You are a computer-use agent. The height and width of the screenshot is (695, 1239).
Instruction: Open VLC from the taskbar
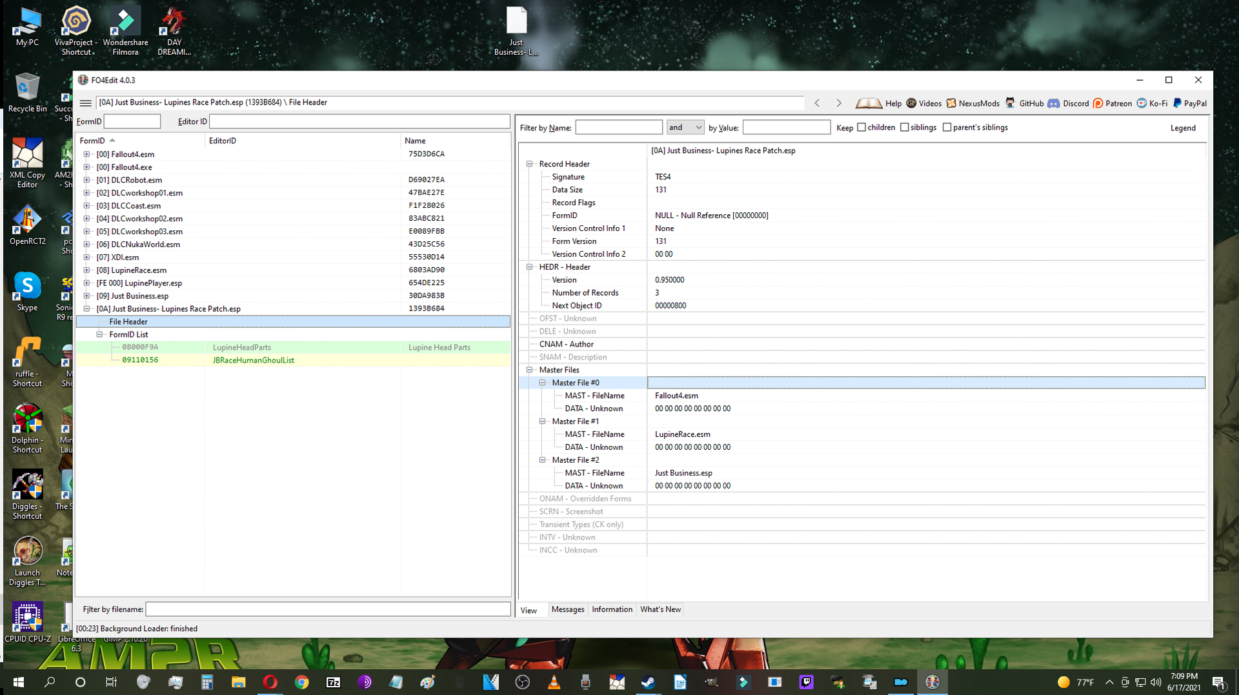coord(554,682)
